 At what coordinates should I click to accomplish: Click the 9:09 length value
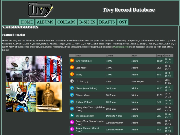coord(159,68)
